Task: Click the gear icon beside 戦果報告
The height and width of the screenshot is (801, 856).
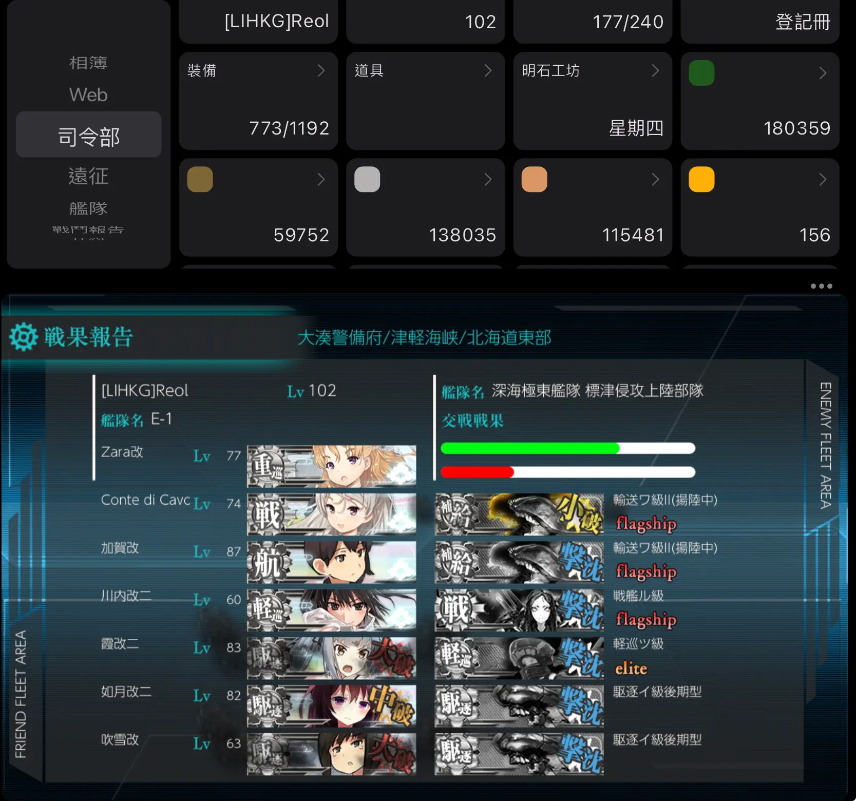Action: click(x=24, y=337)
